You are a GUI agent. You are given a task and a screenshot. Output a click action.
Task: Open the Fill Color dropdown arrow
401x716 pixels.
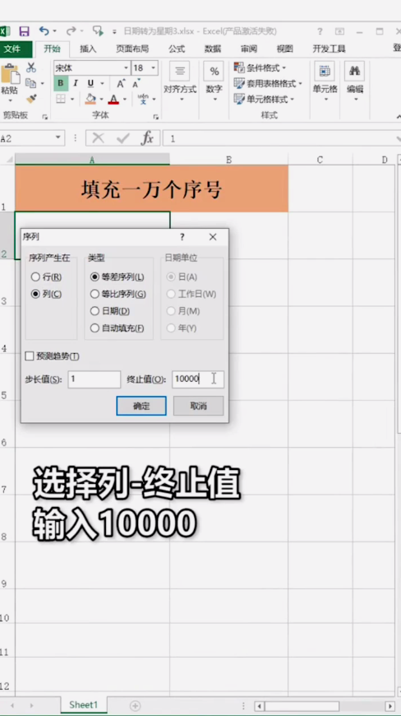point(101,99)
